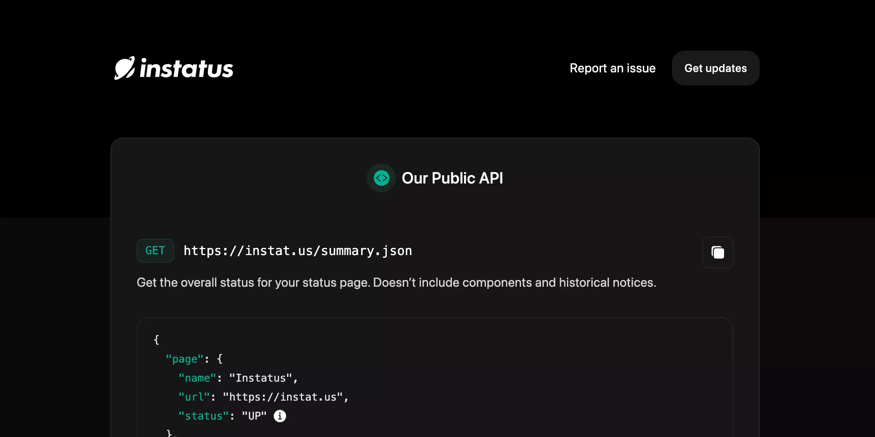This screenshot has height=437, width=875.
Task: Click the "page" key in JSON
Action: [185, 359]
